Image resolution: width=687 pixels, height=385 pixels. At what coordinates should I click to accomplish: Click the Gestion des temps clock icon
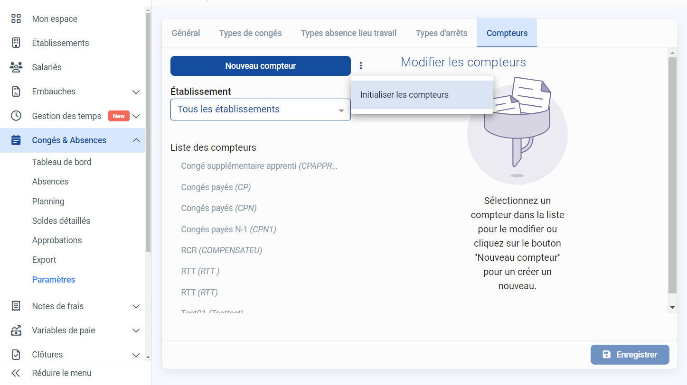pos(16,116)
